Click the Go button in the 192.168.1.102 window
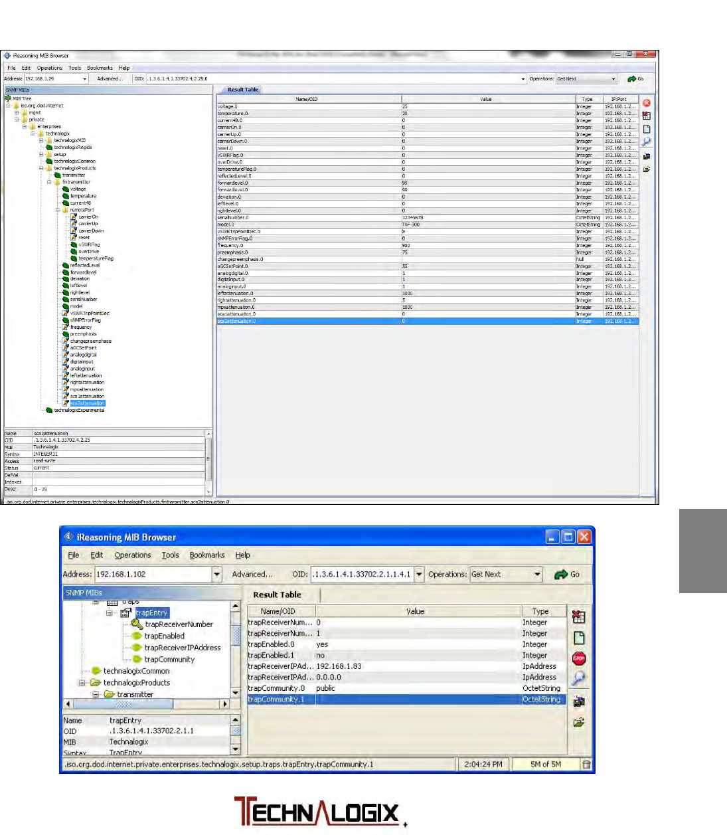The image size is (727, 835). tap(568, 575)
